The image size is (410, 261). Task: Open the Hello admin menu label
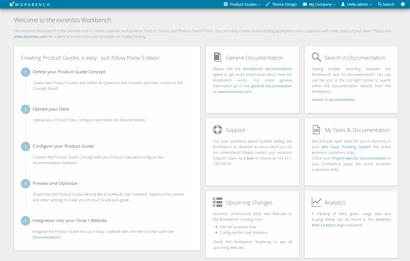tap(358, 4)
